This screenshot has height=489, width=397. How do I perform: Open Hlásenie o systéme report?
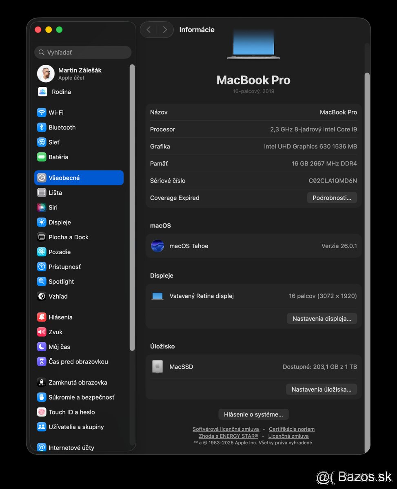(x=253, y=414)
